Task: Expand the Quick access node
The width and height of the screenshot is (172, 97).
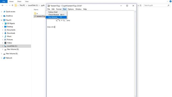Action: 2,12
